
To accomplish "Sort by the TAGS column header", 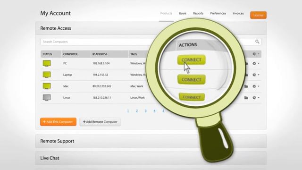I will [134, 54].
